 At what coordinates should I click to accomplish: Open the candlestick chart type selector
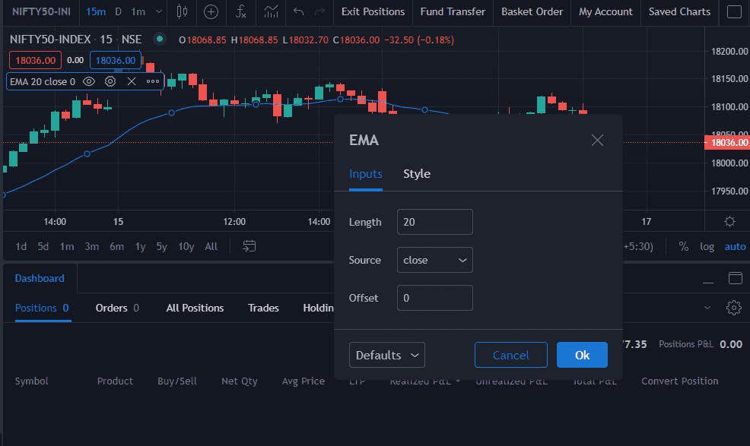click(x=182, y=11)
